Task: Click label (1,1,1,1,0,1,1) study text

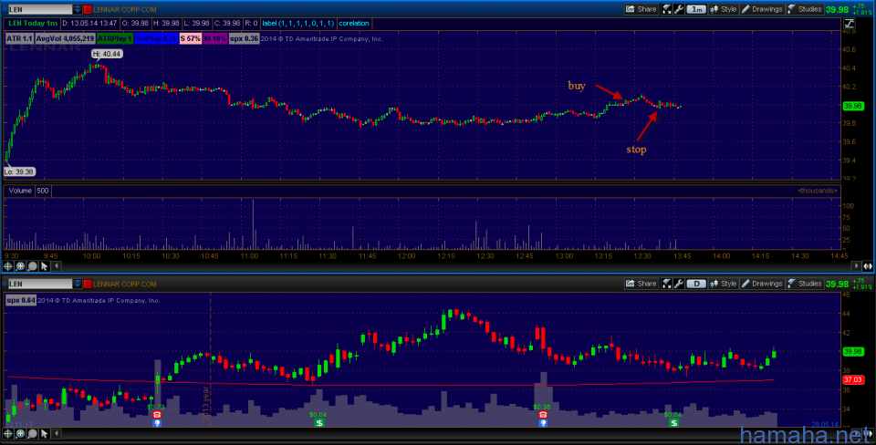Action: point(297,24)
